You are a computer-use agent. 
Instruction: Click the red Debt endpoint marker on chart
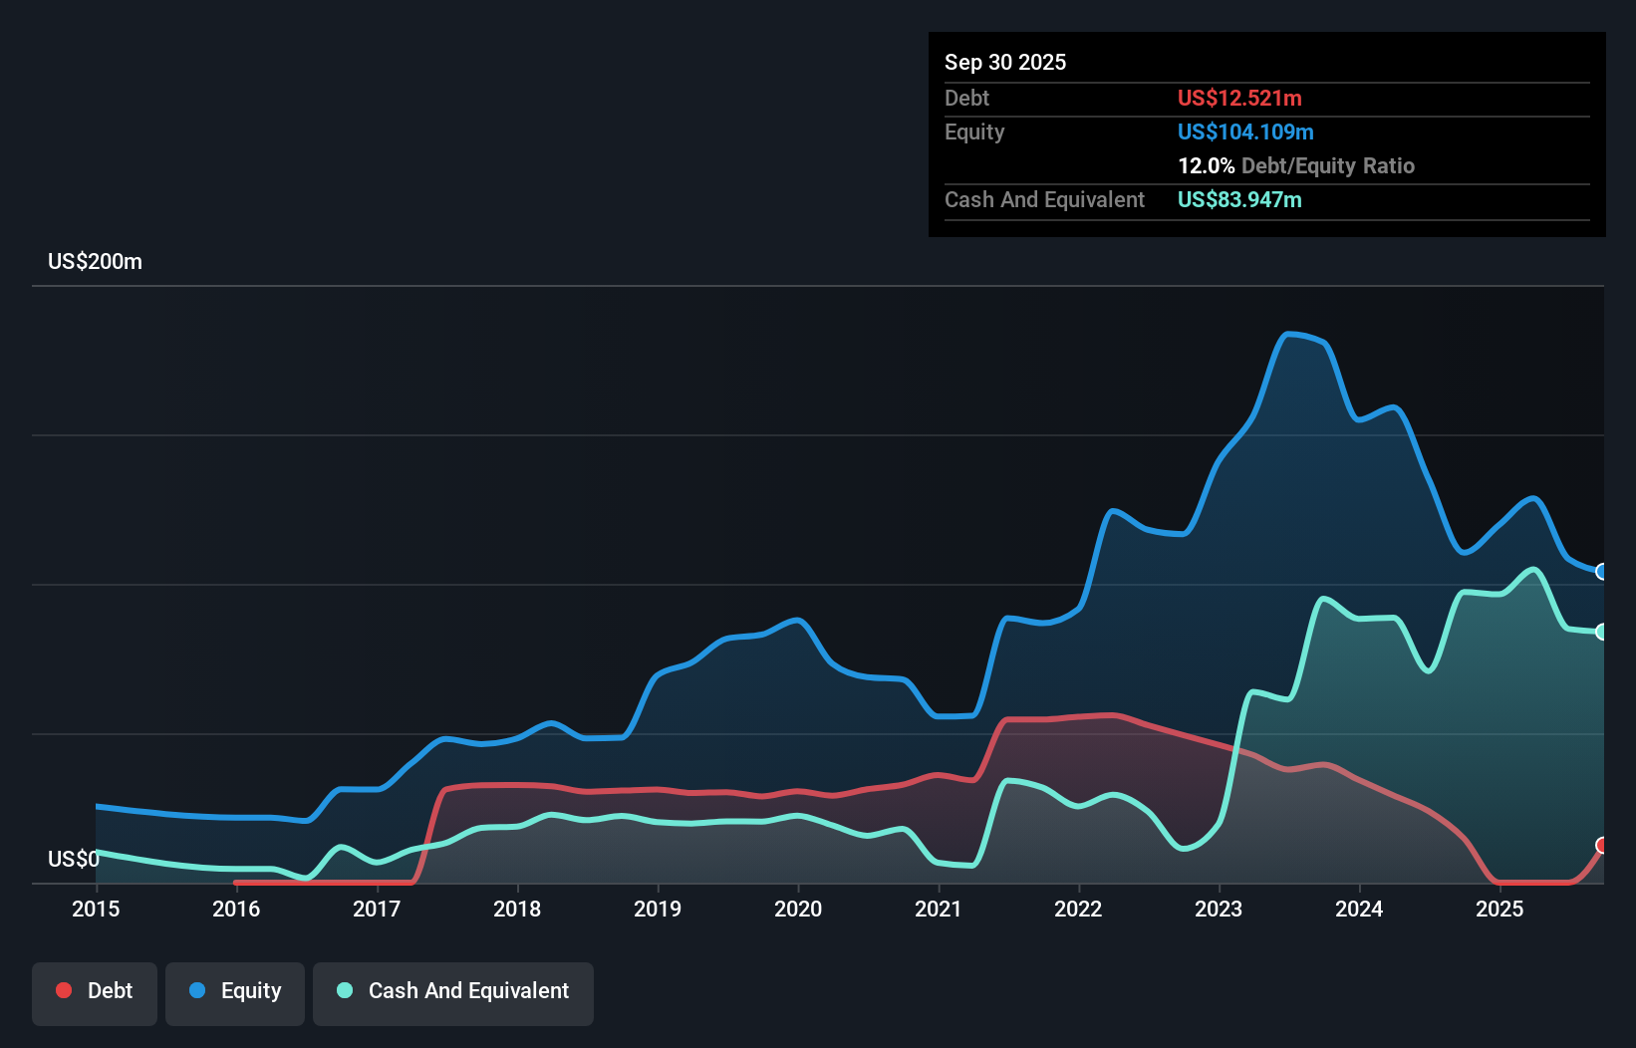[x=1600, y=846]
